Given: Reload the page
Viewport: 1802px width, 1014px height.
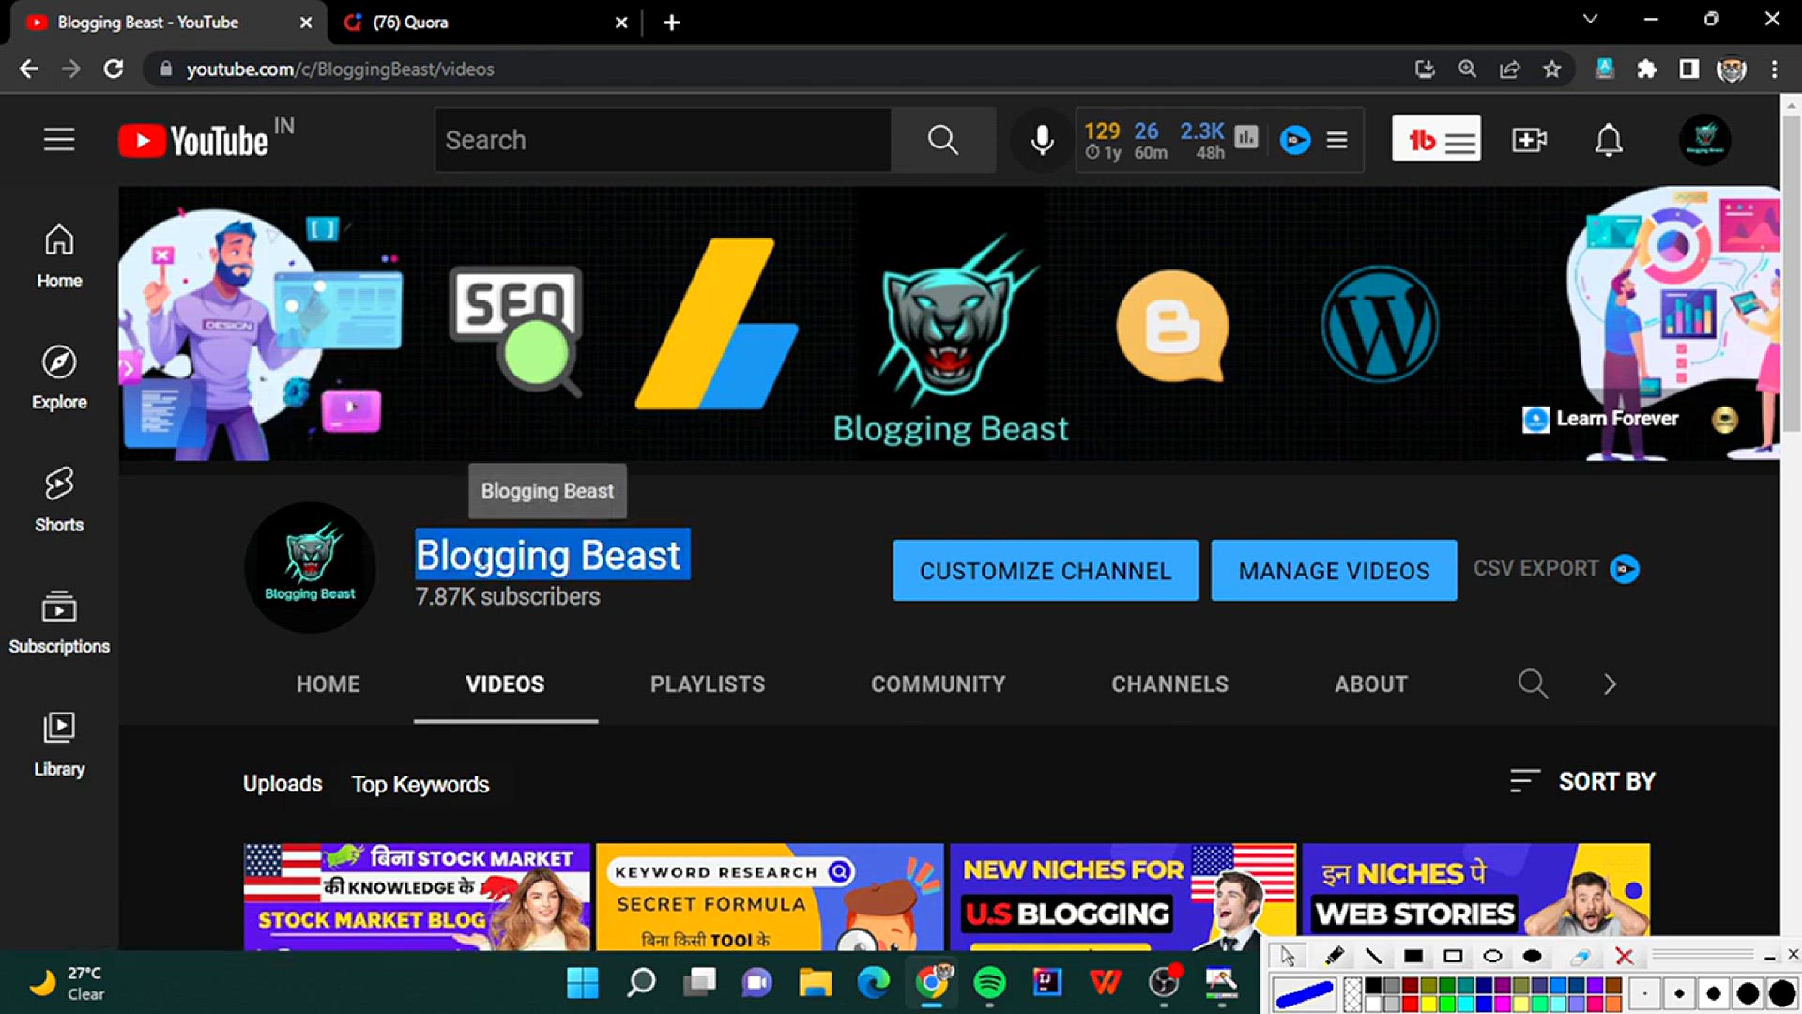Looking at the screenshot, I should (x=114, y=69).
